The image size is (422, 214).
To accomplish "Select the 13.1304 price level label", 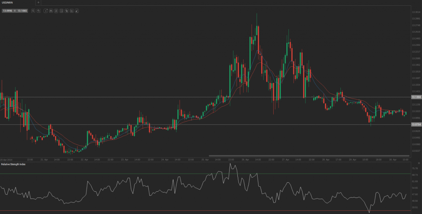I will pyautogui.click(x=416, y=97).
